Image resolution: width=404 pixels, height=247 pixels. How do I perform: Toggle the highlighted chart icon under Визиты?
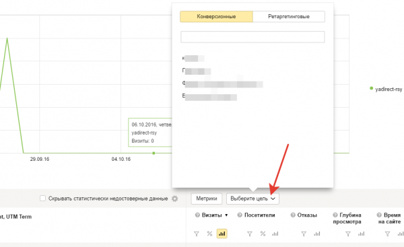(222, 234)
